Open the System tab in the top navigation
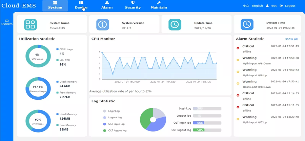305x141 pixels. click(55, 5)
